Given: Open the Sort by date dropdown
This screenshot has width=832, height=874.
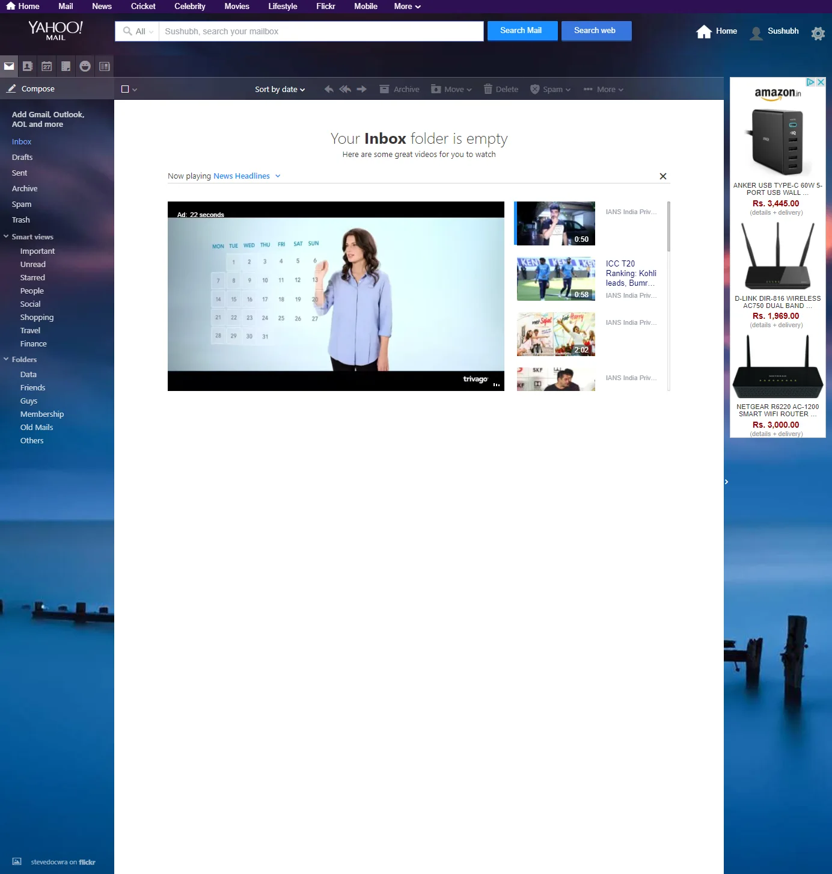Looking at the screenshot, I should [x=280, y=89].
